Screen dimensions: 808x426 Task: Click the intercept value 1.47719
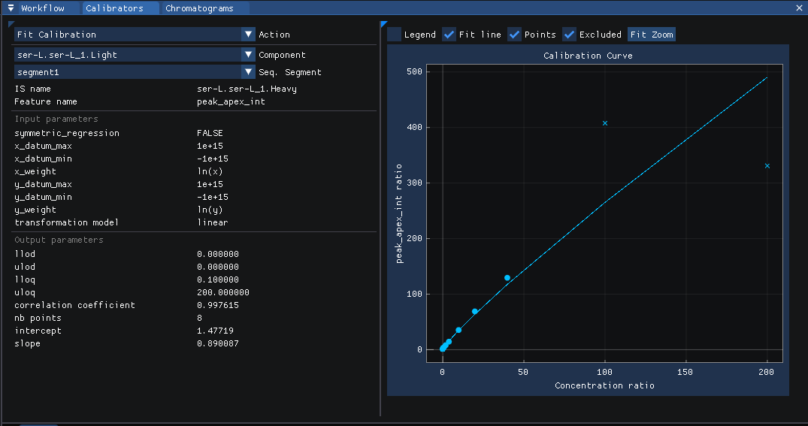coord(215,331)
